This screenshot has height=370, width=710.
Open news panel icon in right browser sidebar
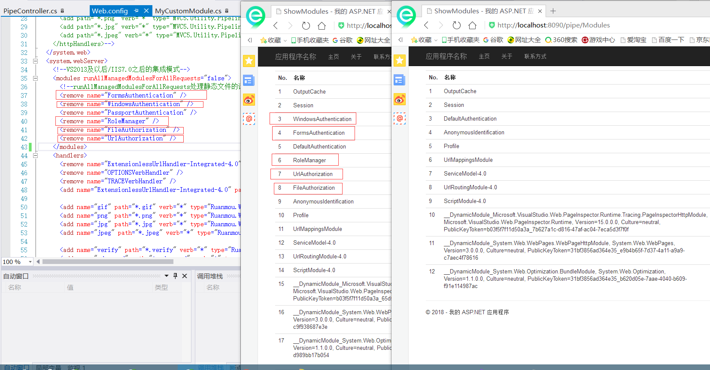point(399,80)
